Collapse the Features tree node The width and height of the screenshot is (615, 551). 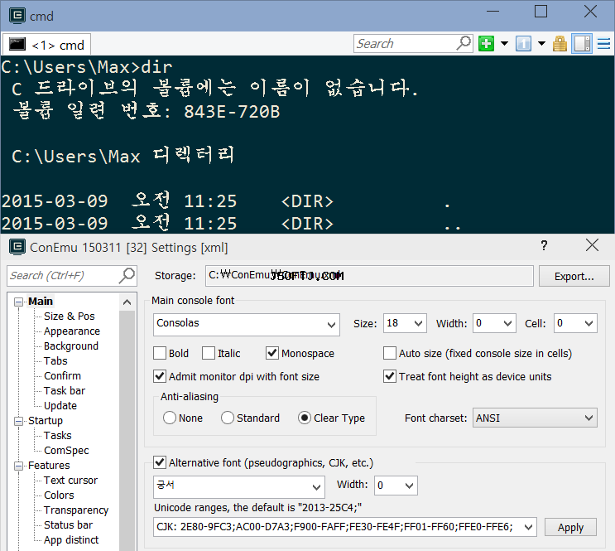18,466
